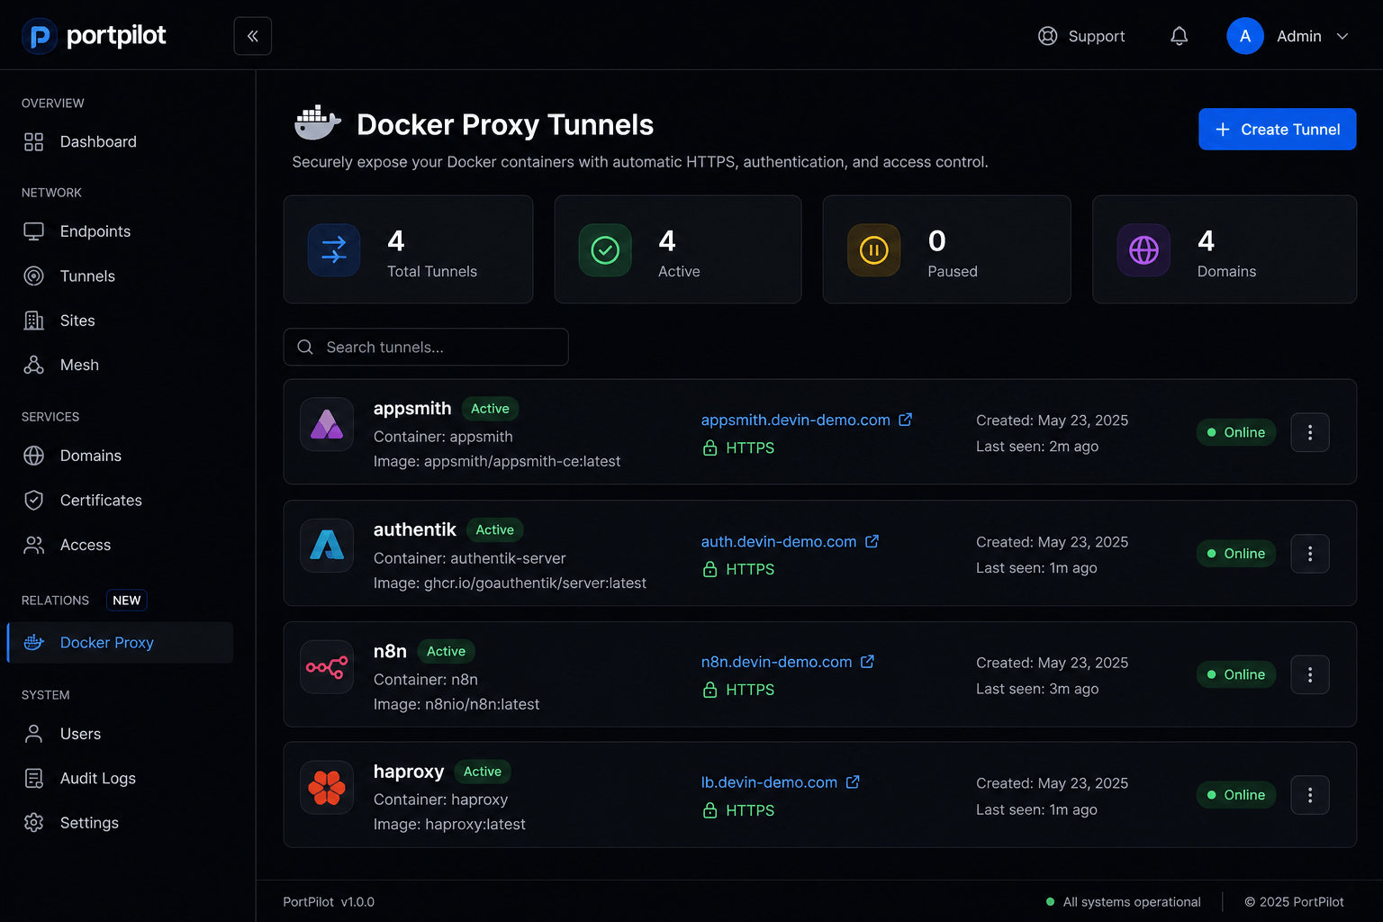Open the auth.devin-demo.com link
The height and width of the screenshot is (922, 1383).
pyautogui.click(x=779, y=541)
